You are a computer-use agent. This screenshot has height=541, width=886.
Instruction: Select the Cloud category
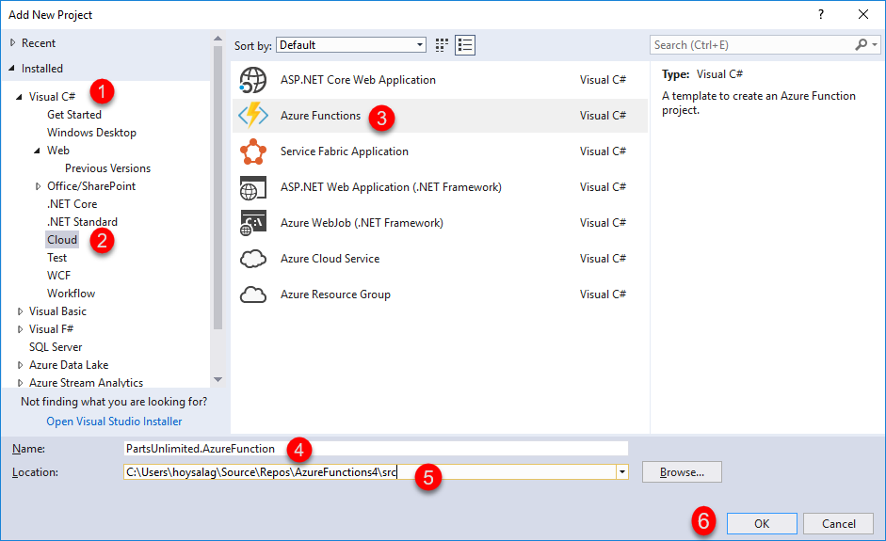point(62,240)
